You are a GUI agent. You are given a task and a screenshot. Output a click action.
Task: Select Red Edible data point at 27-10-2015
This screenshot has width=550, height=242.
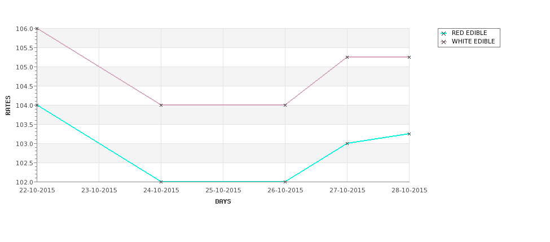pyautogui.click(x=347, y=143)
